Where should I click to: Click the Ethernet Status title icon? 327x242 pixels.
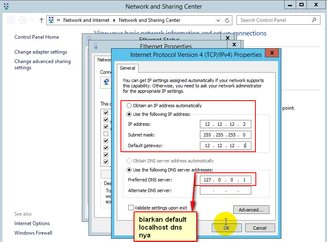pyautogui.click(x=89, y=38)
